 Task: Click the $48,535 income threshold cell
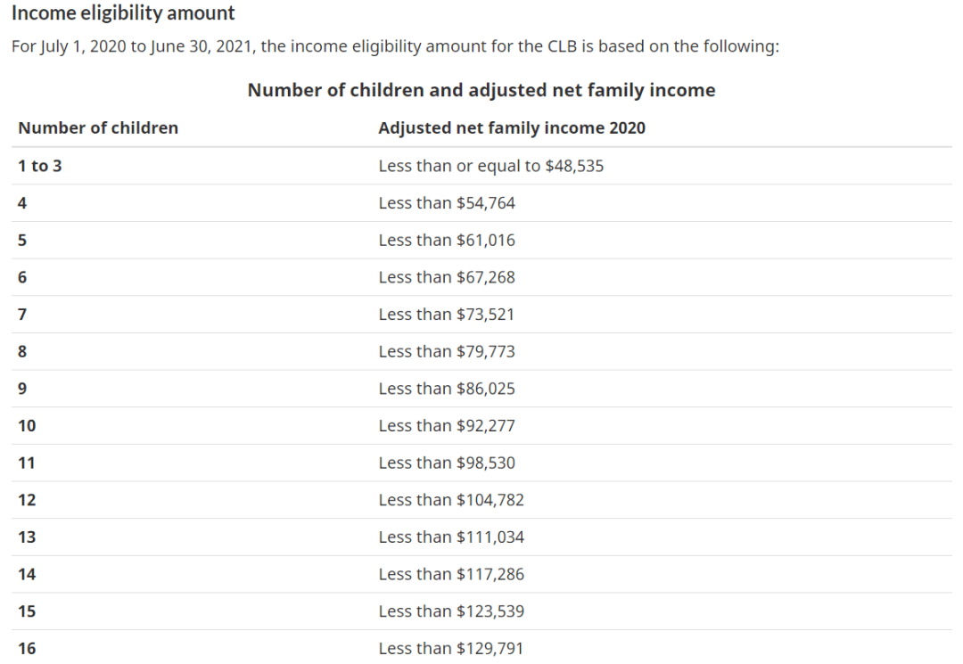pyautogui.click(x=490, y=166)
